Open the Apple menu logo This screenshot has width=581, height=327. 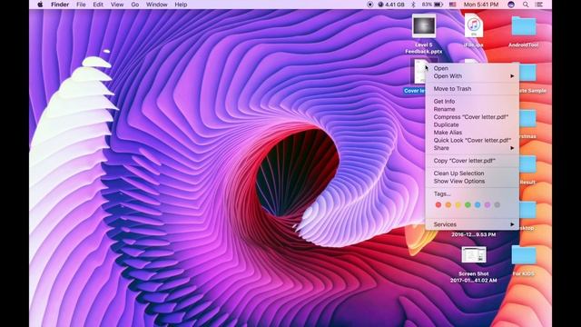[x=40, y=5]
